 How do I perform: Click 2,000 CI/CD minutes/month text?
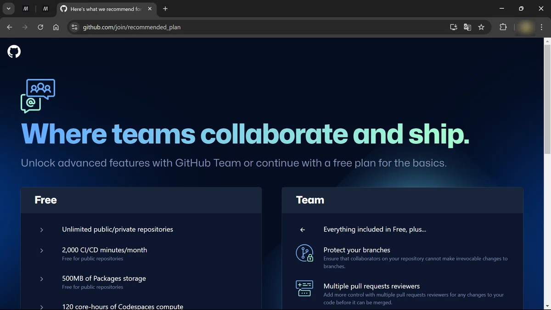[105, 250]
